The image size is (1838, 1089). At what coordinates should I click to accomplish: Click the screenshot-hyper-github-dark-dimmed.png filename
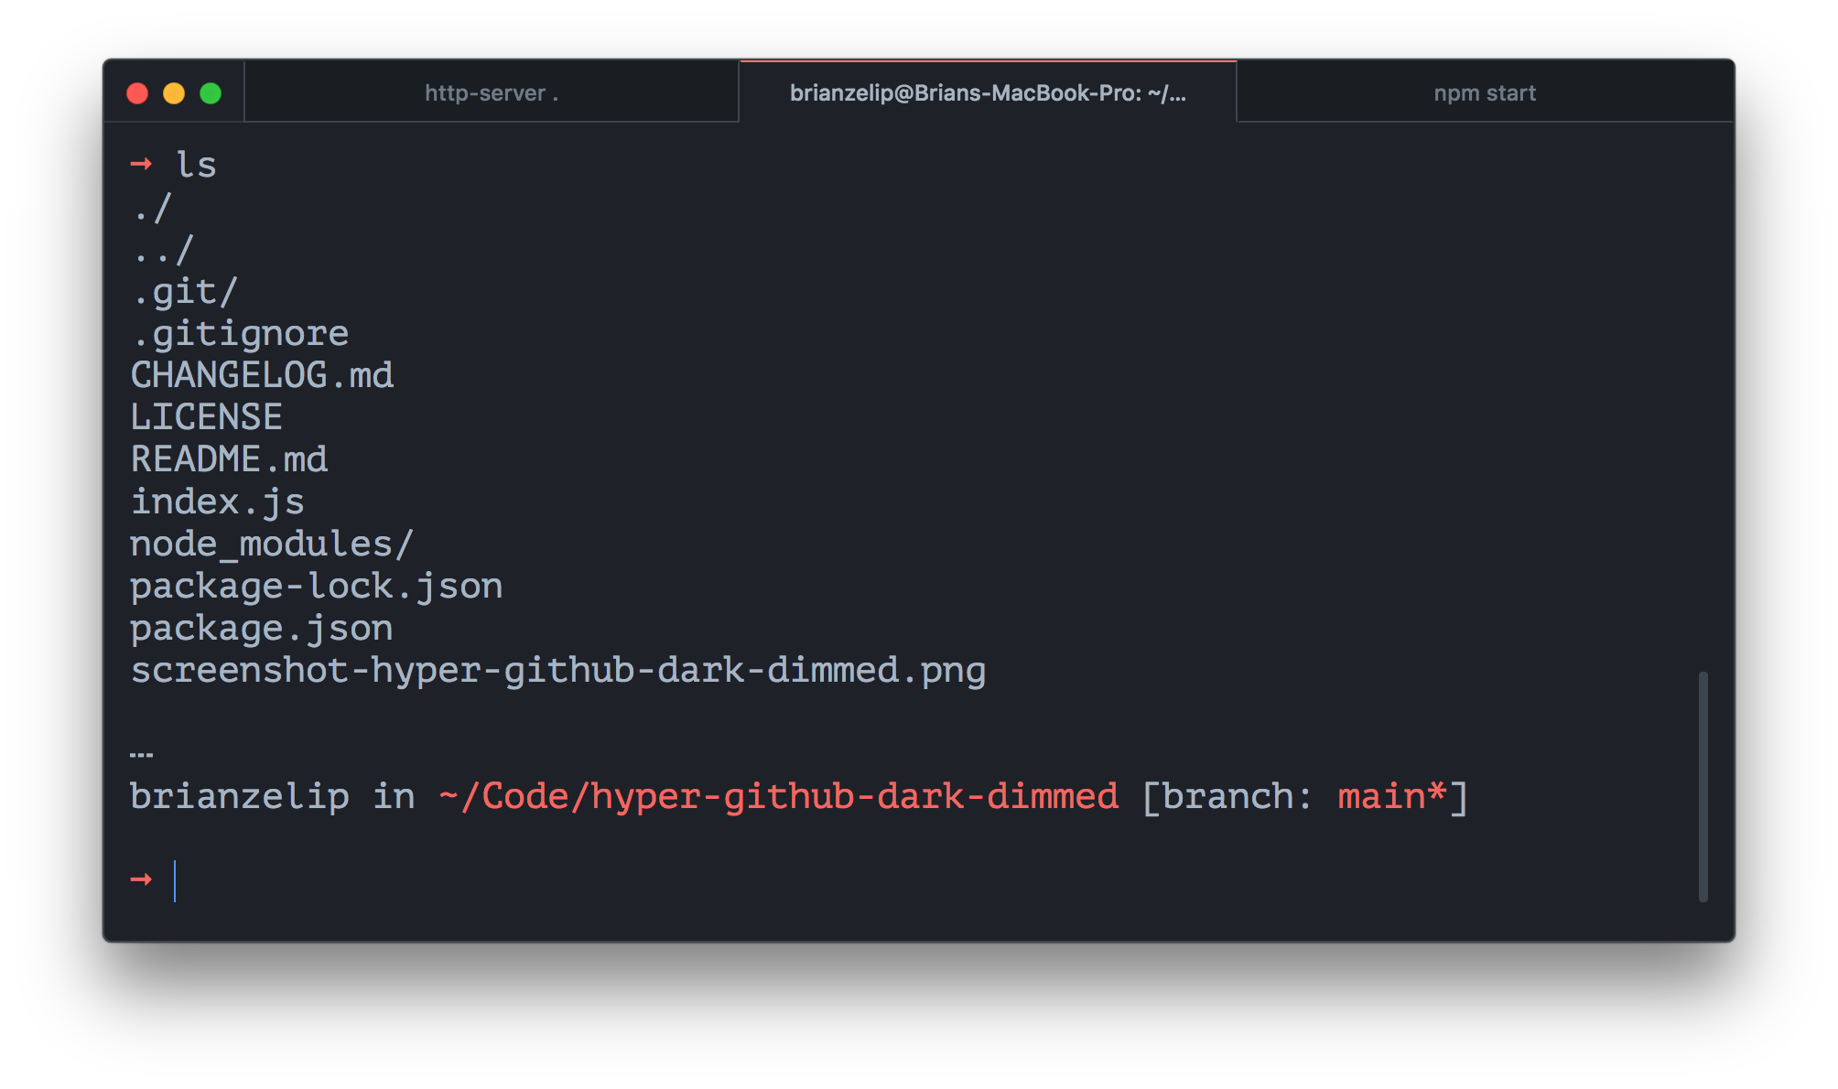pyautogui.click(x=557, y=670)
